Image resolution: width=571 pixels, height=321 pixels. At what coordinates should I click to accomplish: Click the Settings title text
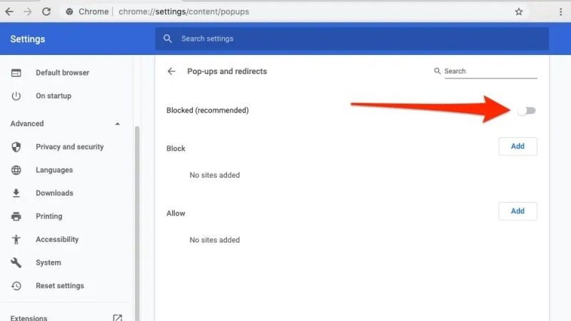tap(28, 39)
